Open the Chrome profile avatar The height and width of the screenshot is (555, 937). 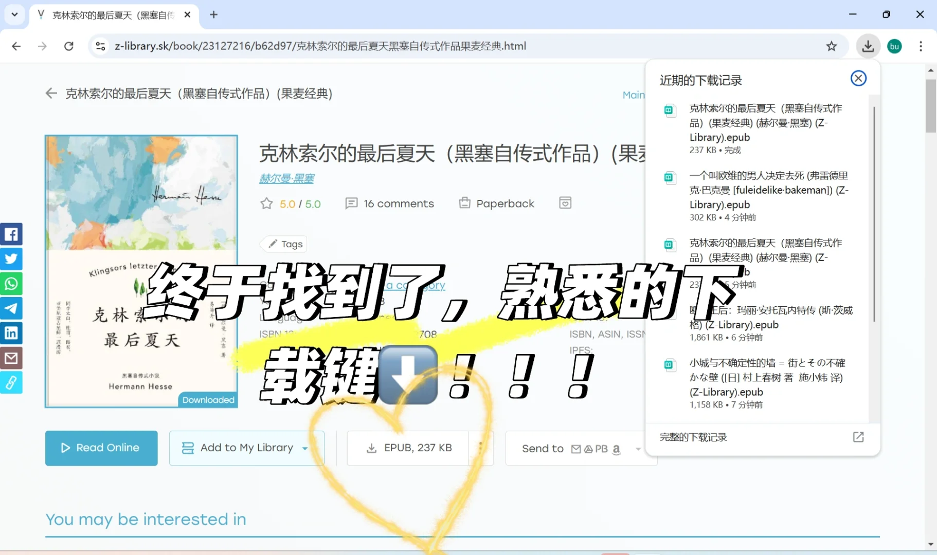tap(895, 46)
